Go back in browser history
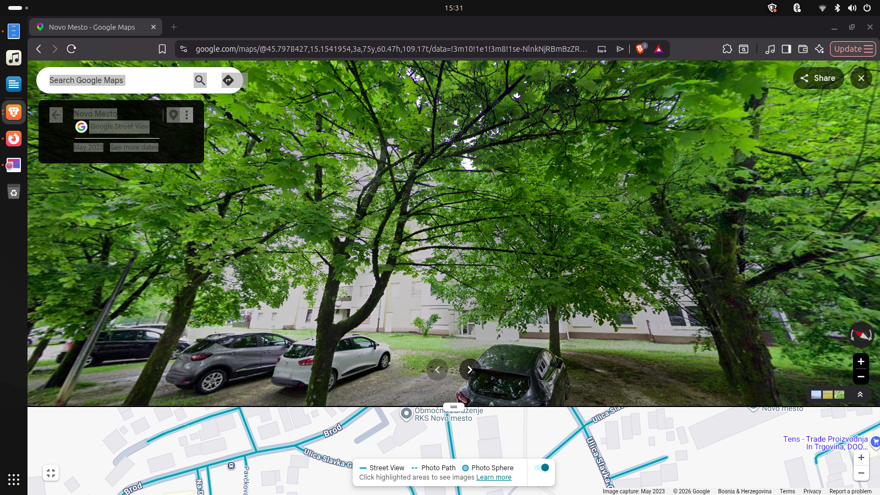The width and height of the screenshot is (880, 495). click(38, 49)
